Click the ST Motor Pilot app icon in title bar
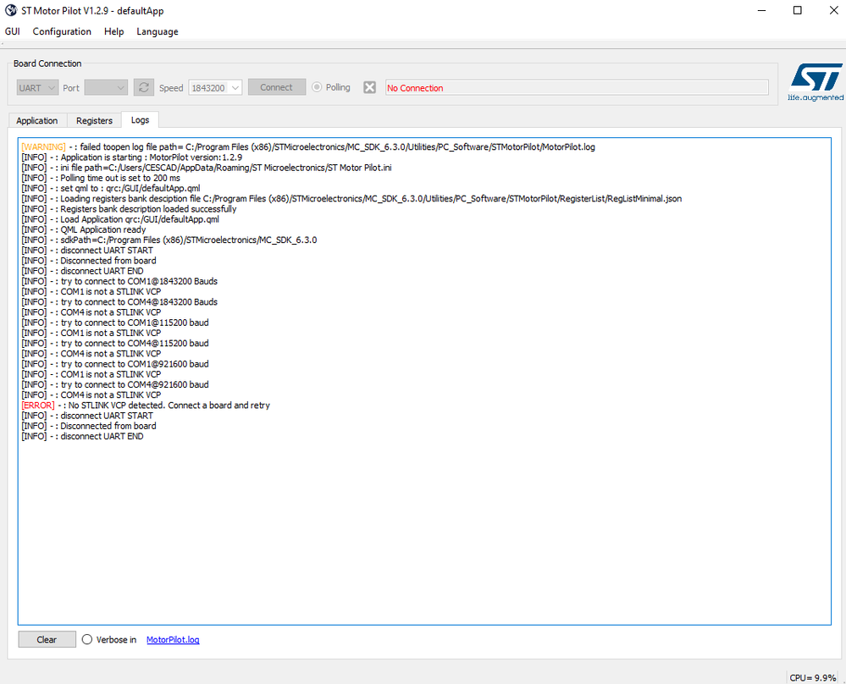The image size is (846, 684). (11, 10)
